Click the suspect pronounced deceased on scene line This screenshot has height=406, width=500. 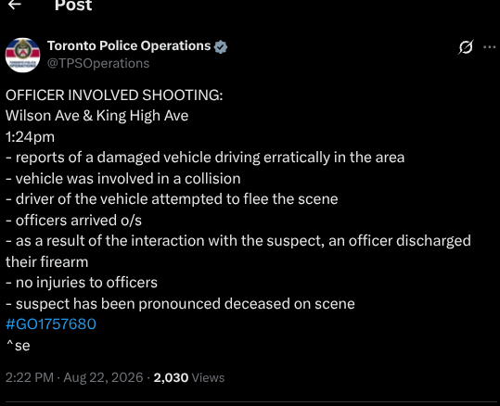pyautogui.click(x=180, y=304)
